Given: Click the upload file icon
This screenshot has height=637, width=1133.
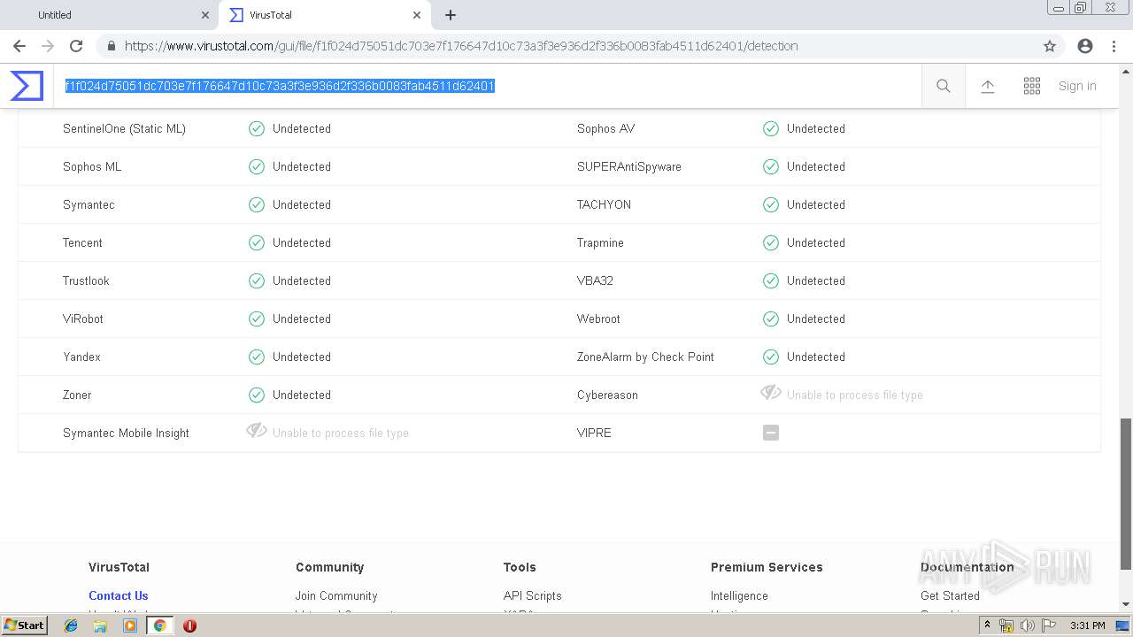Looking at the screenshot, I should (988, 86).
